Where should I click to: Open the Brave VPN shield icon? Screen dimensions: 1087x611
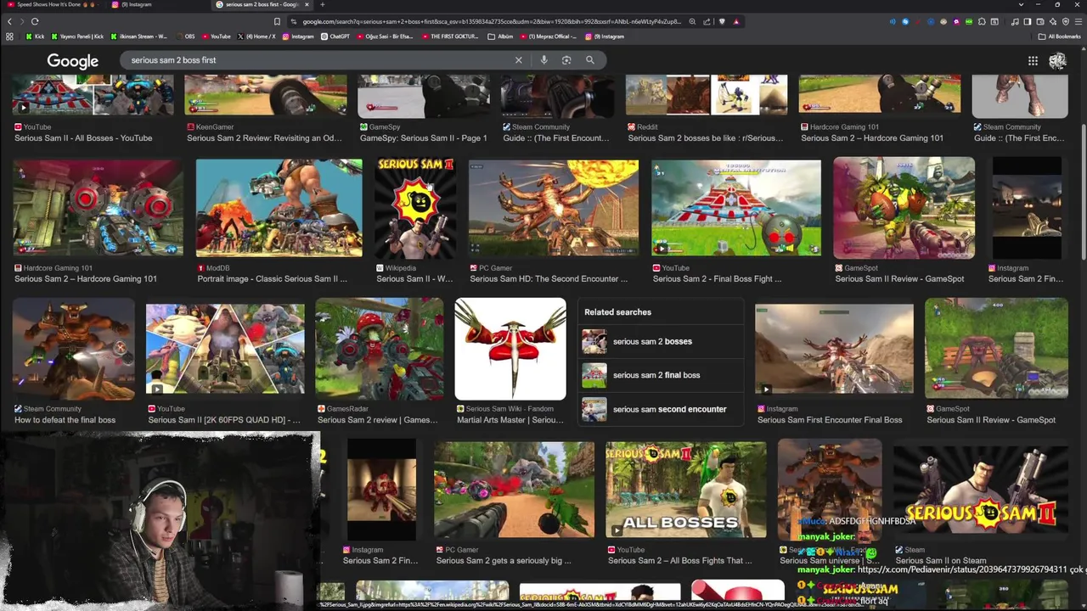1066,21
